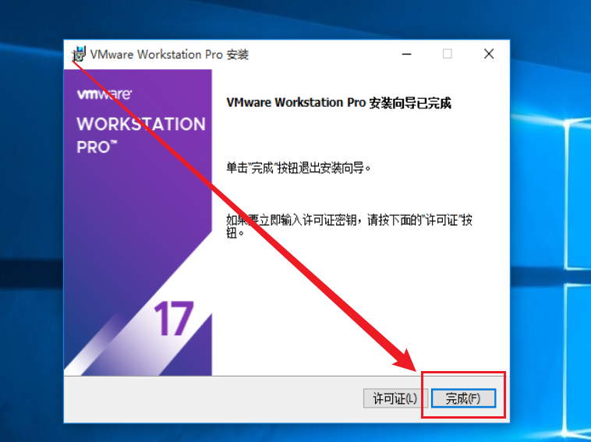591x442 pixels.
Task: Click the red arrowhead annotation near Finish
Action: point(407,362)
